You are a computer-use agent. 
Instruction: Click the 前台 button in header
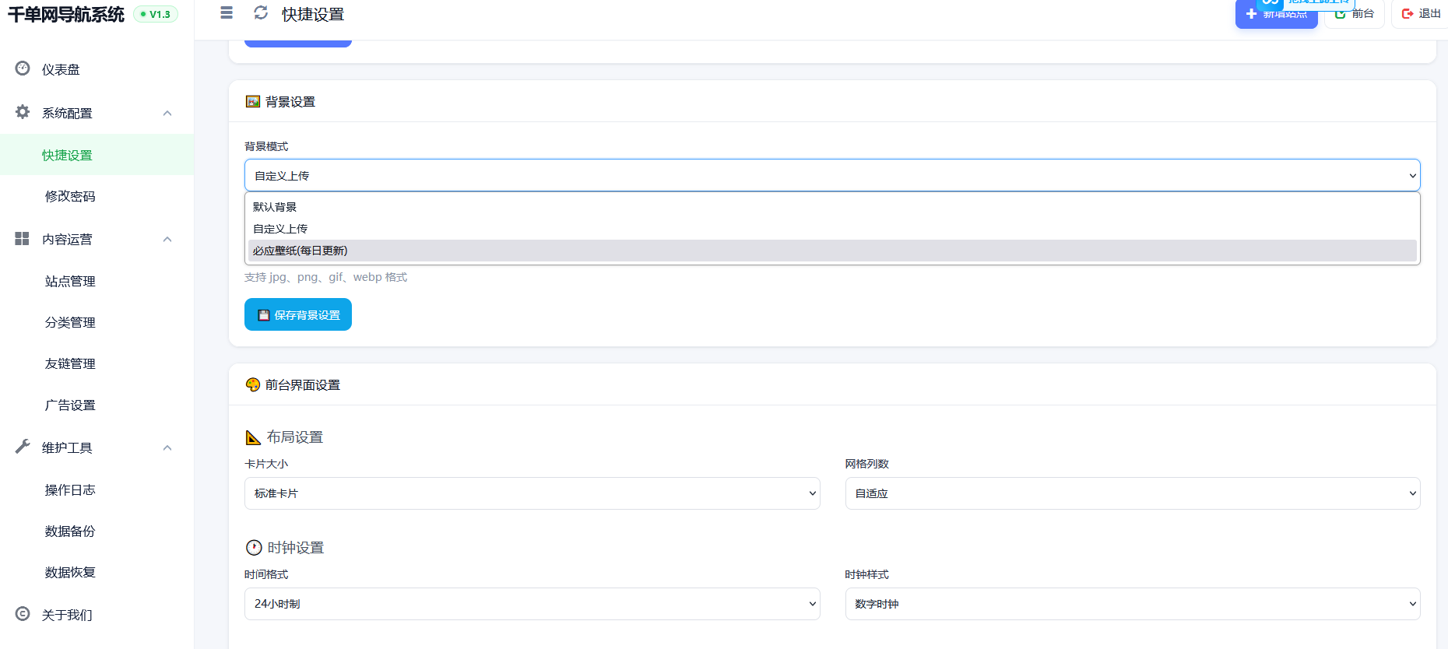[x=1355, y=13]
